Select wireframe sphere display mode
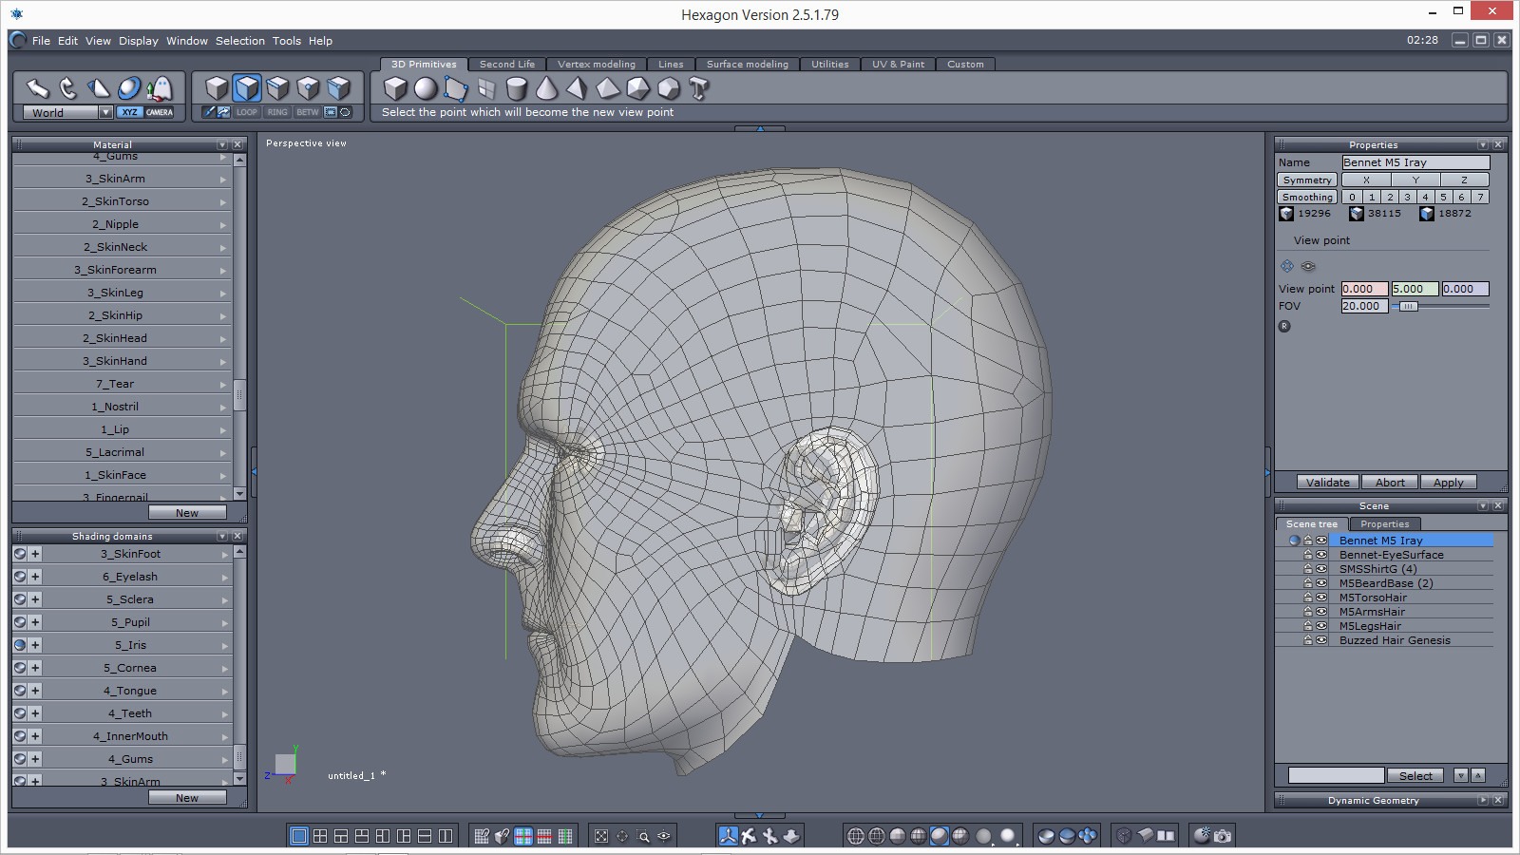Screen dimensions: 1520x855 coord(856,836)
